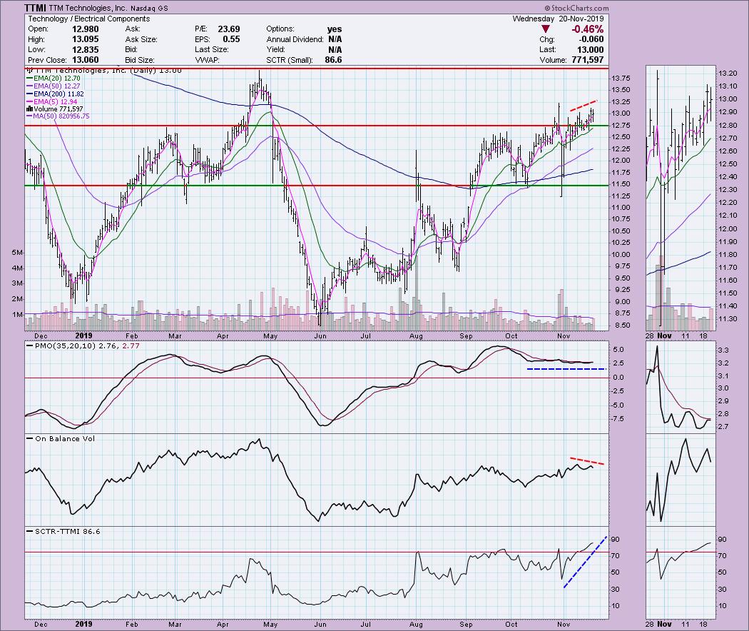Screen dimensions: 749x631
Task: Click the 1M volume axis label
Action: click(17, 315)
